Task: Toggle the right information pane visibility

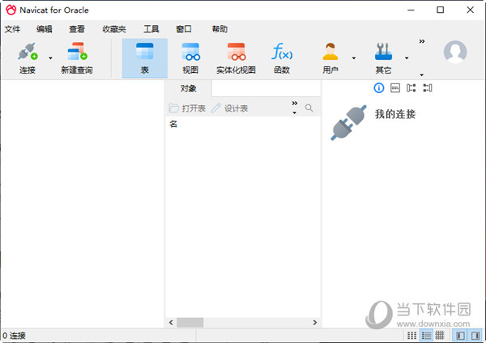Action: 475,335
